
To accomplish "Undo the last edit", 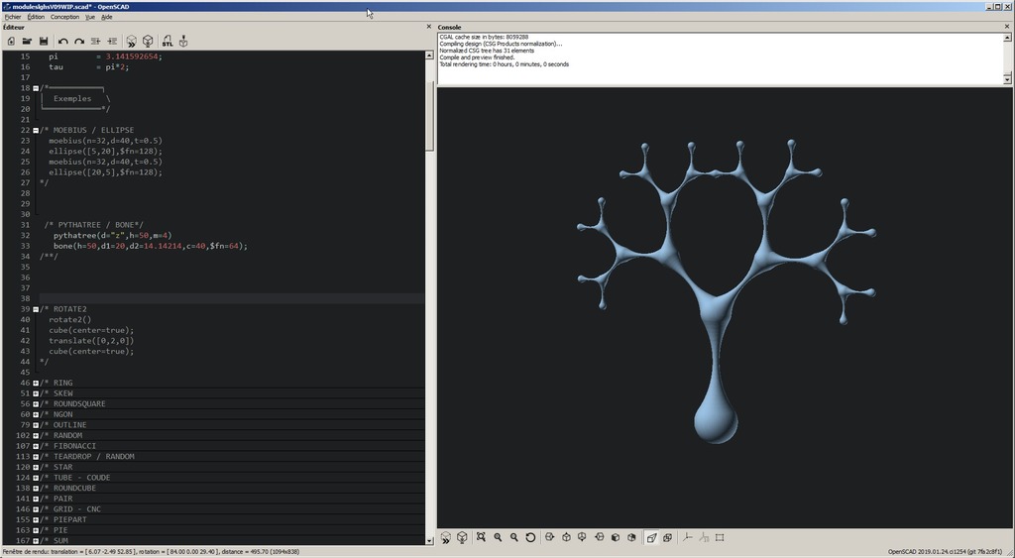I will pos(62,41).
